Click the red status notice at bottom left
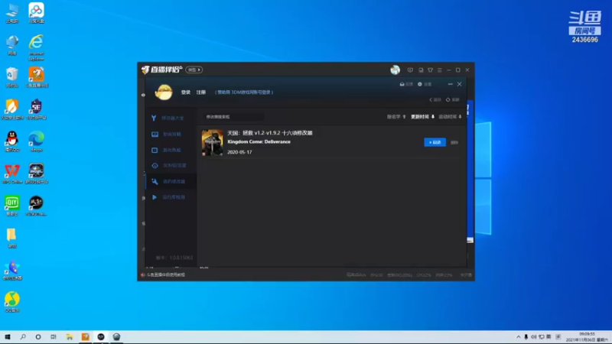The height and width of the screenshot is (344, 612). (163, 275)
